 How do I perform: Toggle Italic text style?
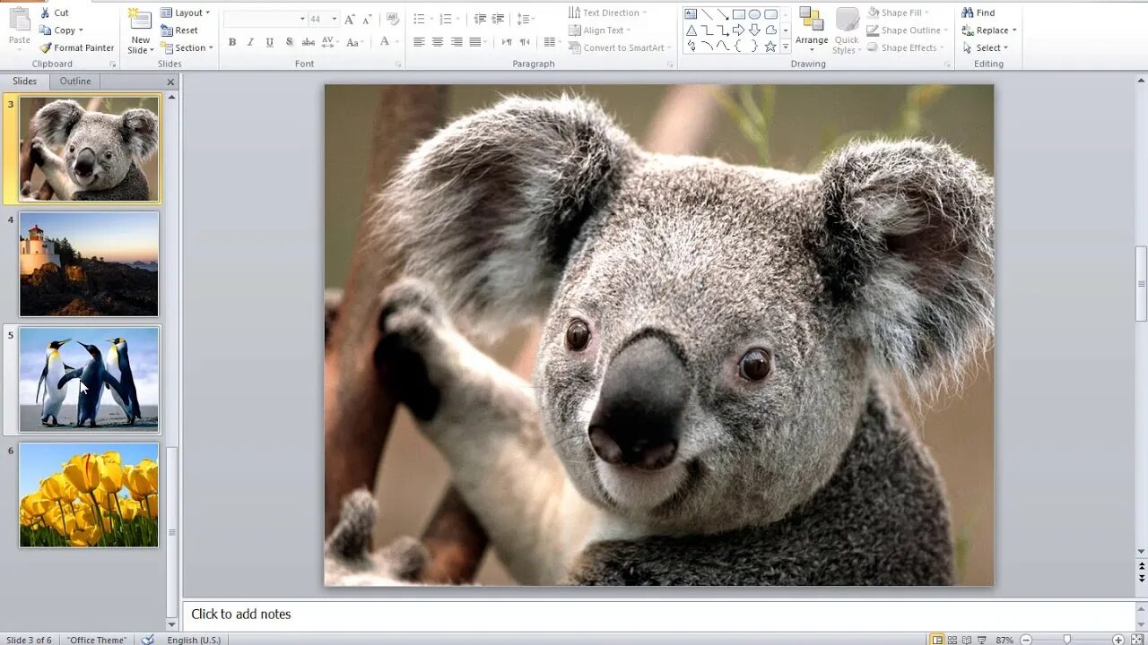point(250,42)
